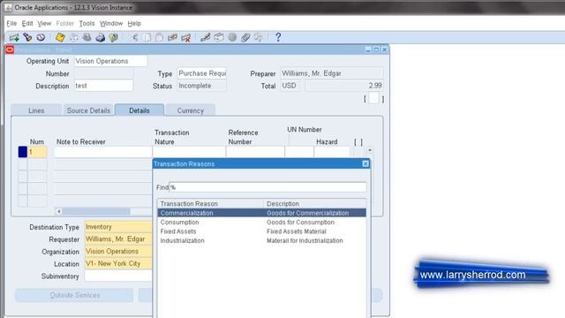Click the Outside Services button
This screenshot has width=565, height=318.
coord(74,295)
